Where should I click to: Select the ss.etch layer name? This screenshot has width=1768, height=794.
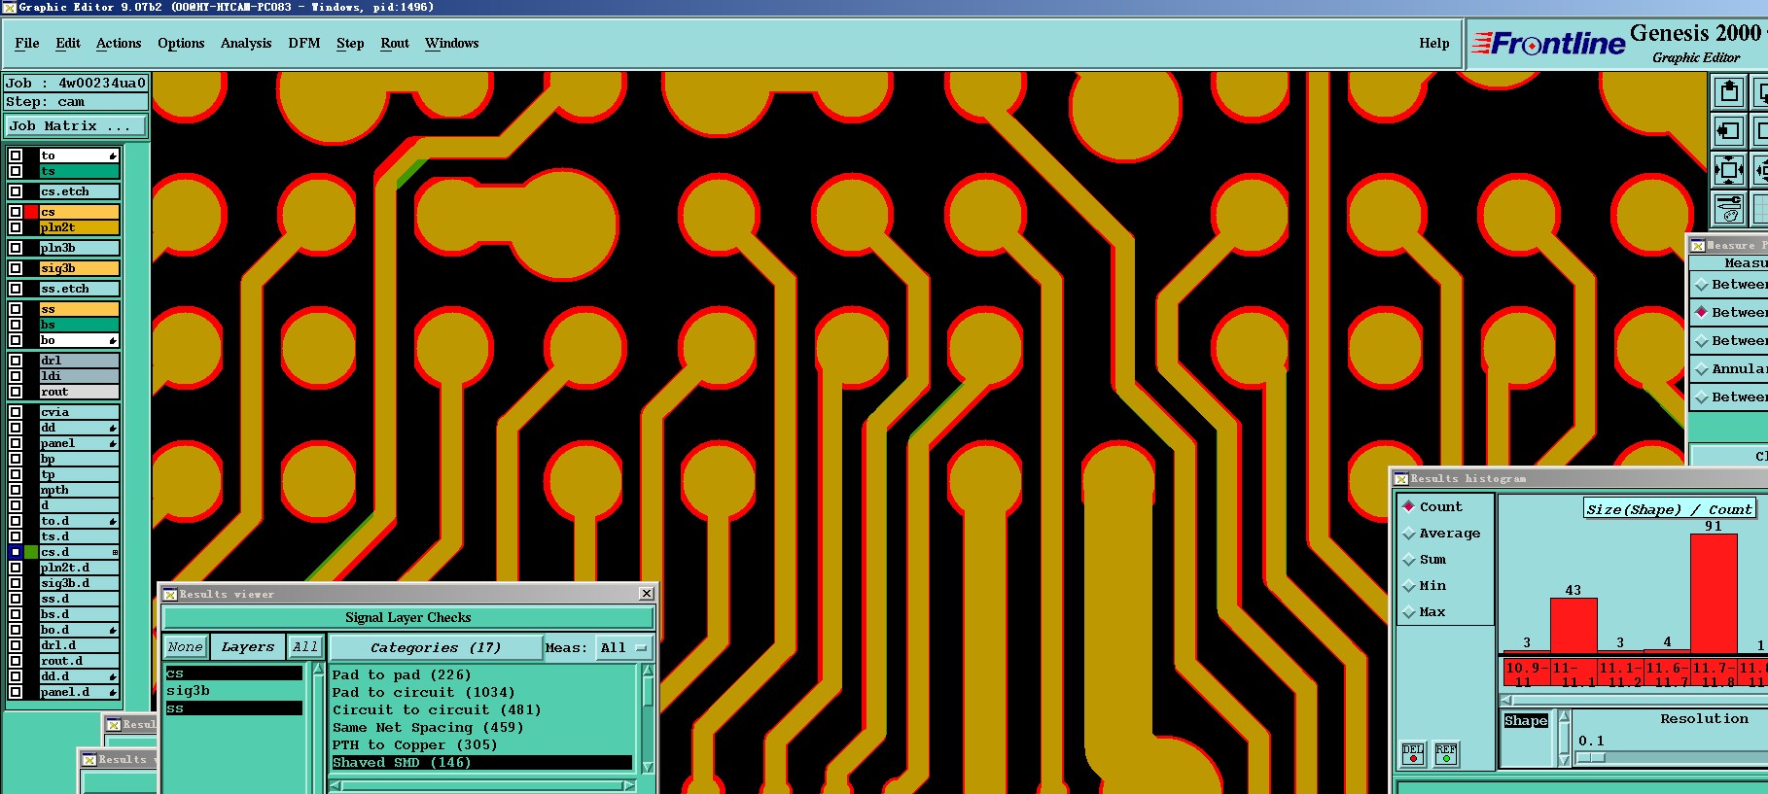(79, 289)
